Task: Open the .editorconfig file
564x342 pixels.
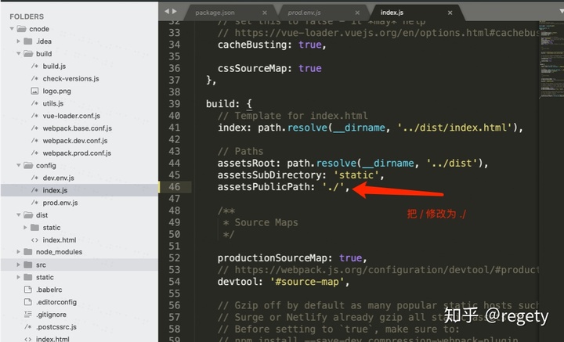Action: coord(56,302)
